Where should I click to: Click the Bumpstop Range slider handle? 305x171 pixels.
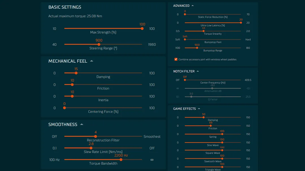(x=197, y=48)
